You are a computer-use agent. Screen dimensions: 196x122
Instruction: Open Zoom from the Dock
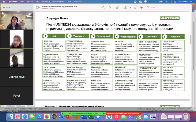pos(98,117)
